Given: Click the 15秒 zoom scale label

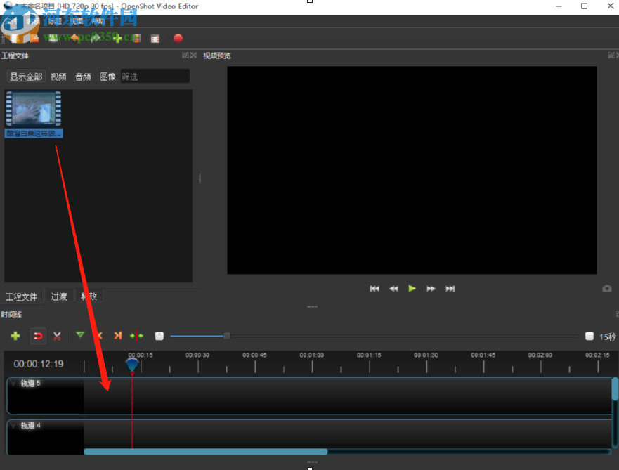Looking at the screenshot, I should click(608, 337).
